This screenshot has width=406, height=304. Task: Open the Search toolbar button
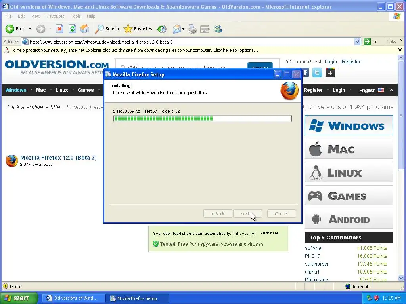107,29
